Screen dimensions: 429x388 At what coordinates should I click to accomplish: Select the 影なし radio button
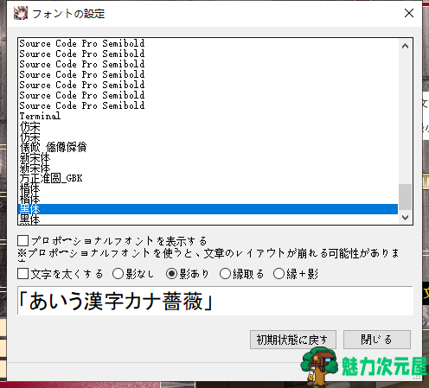(x=118, y=274)
